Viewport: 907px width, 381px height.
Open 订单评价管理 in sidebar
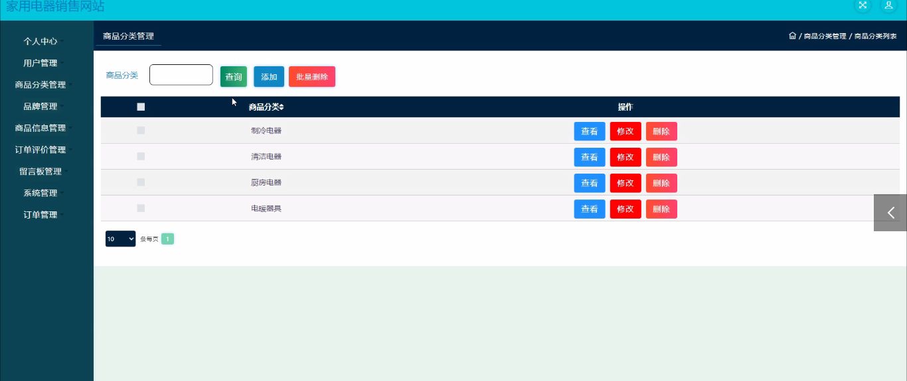(x=41, y=150)
